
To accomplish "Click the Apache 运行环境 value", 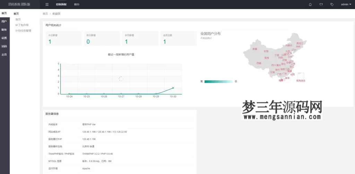I will (86, 168).
